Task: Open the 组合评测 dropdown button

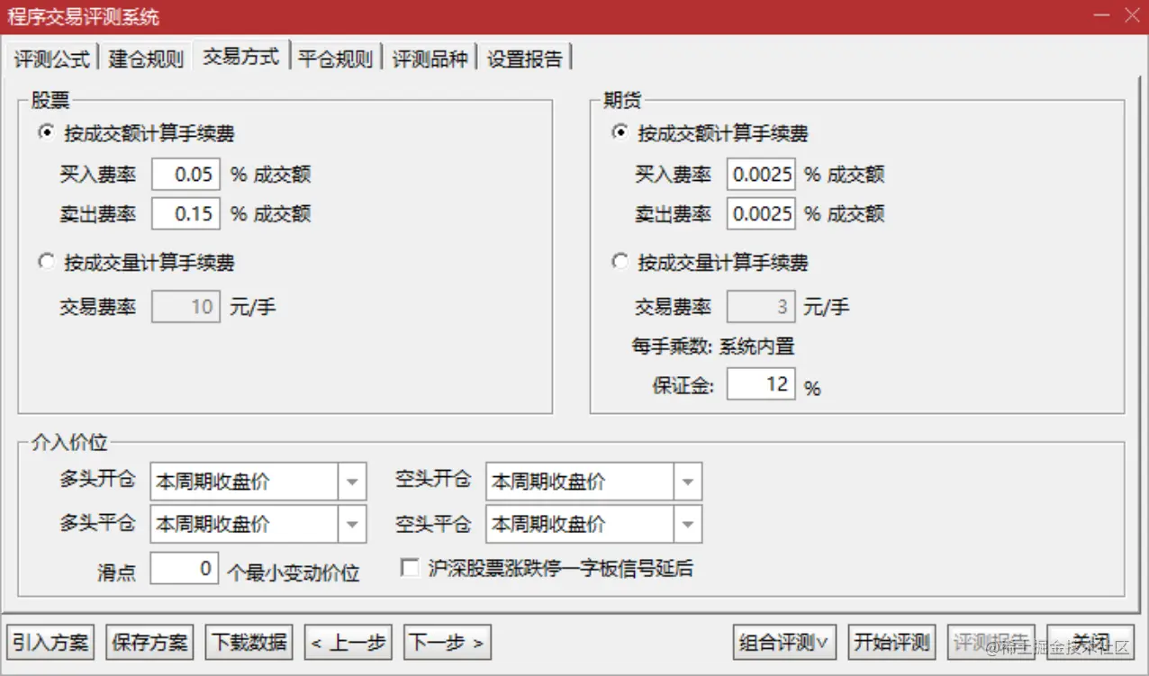Action: (785, 642)
